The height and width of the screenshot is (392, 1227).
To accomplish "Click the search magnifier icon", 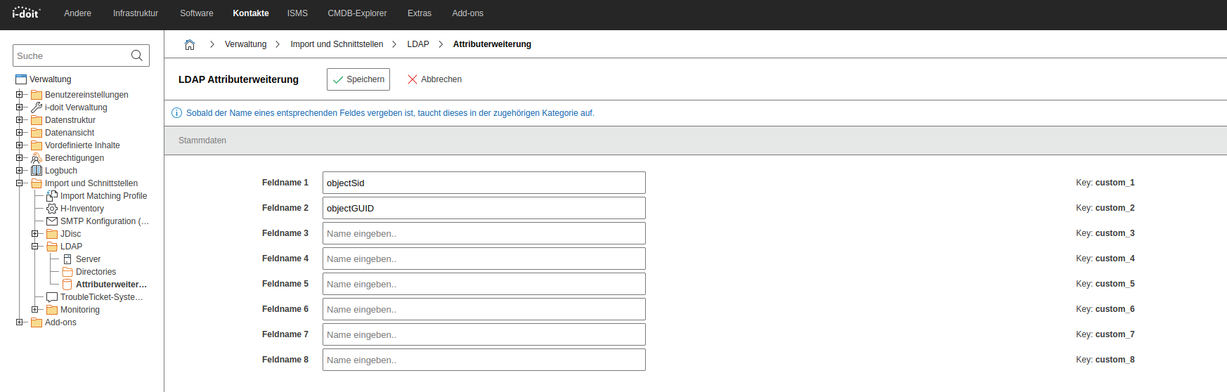I will click(137, 55).
